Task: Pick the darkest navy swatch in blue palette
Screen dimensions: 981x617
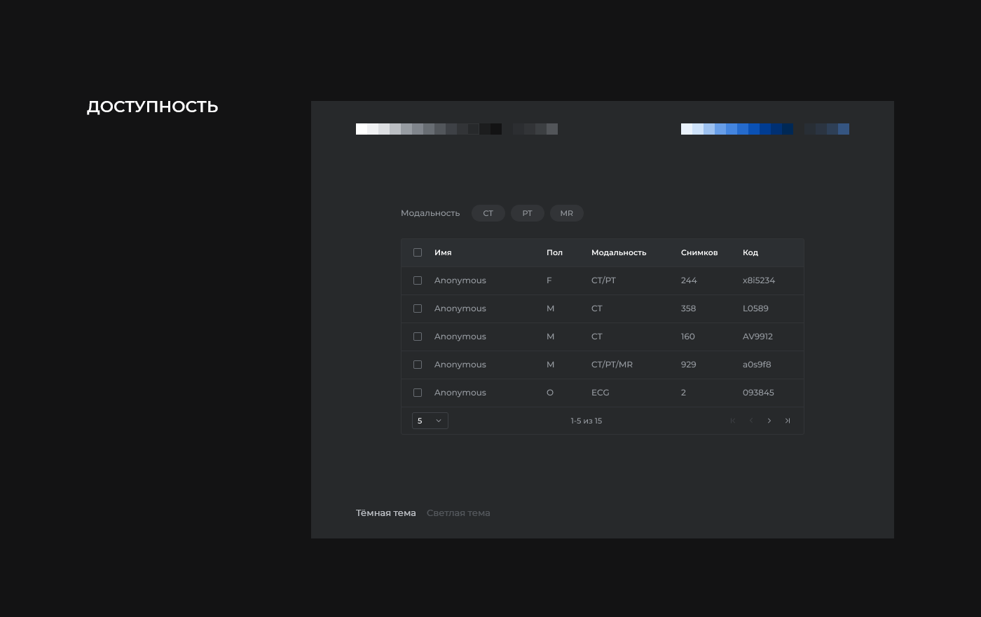Action: (x=788, y=129)
